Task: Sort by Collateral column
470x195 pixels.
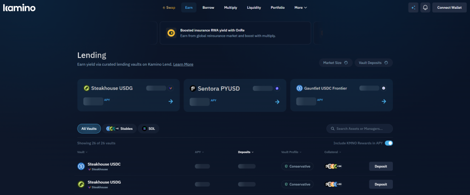Action: click(x=333, y=152)
